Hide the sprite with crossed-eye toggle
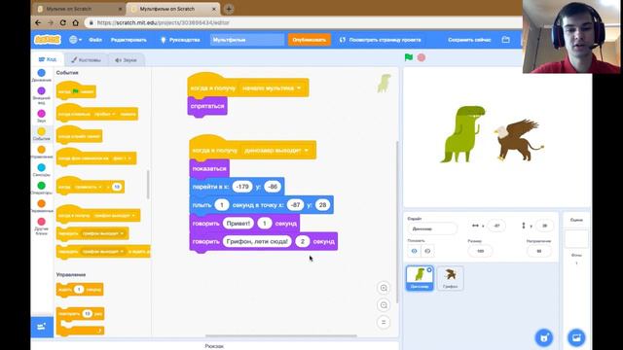Viewport: 623px width, 350px height. click(x=427, y=251)
